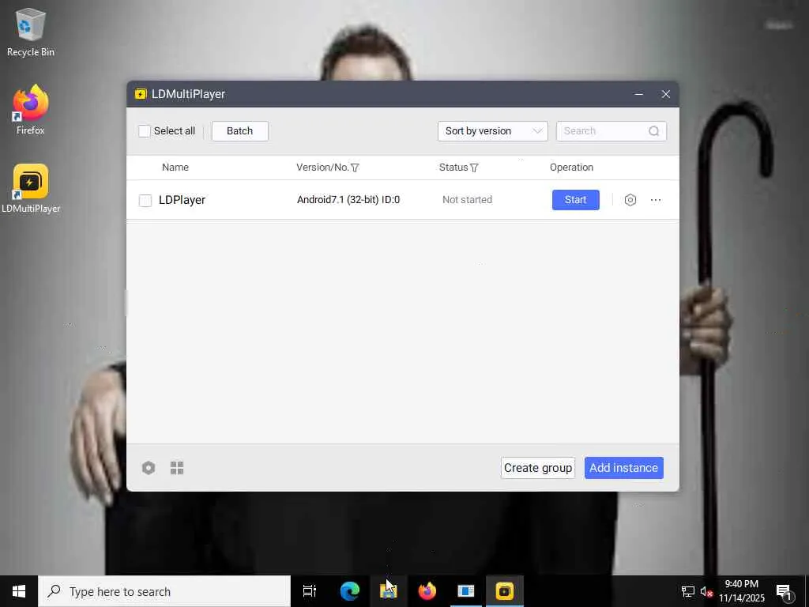Open LDMultiPlayer desktop shortcut
This screenshot has height=607, width=809.
click(31, 188)
